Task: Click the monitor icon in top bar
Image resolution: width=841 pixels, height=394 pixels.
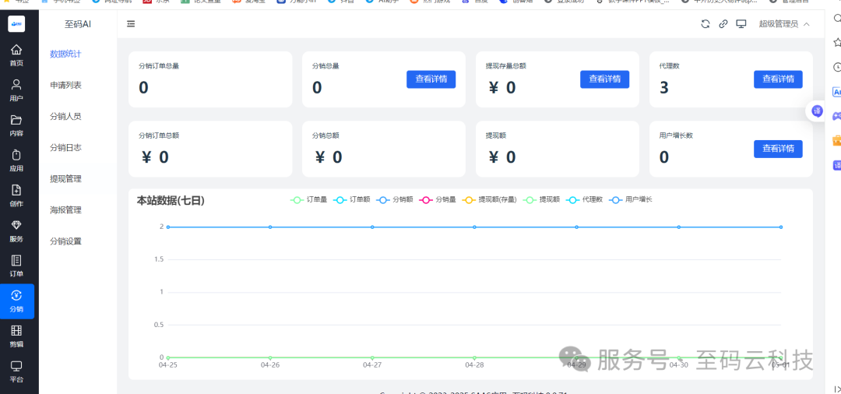Action: pos(741,24)
